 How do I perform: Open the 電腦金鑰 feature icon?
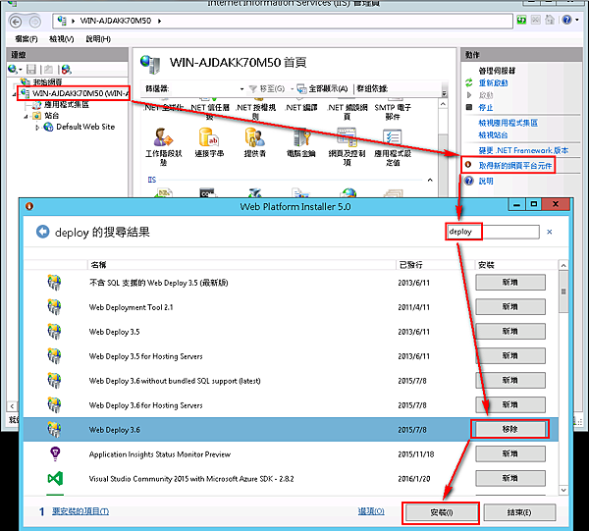pos(301,137)
